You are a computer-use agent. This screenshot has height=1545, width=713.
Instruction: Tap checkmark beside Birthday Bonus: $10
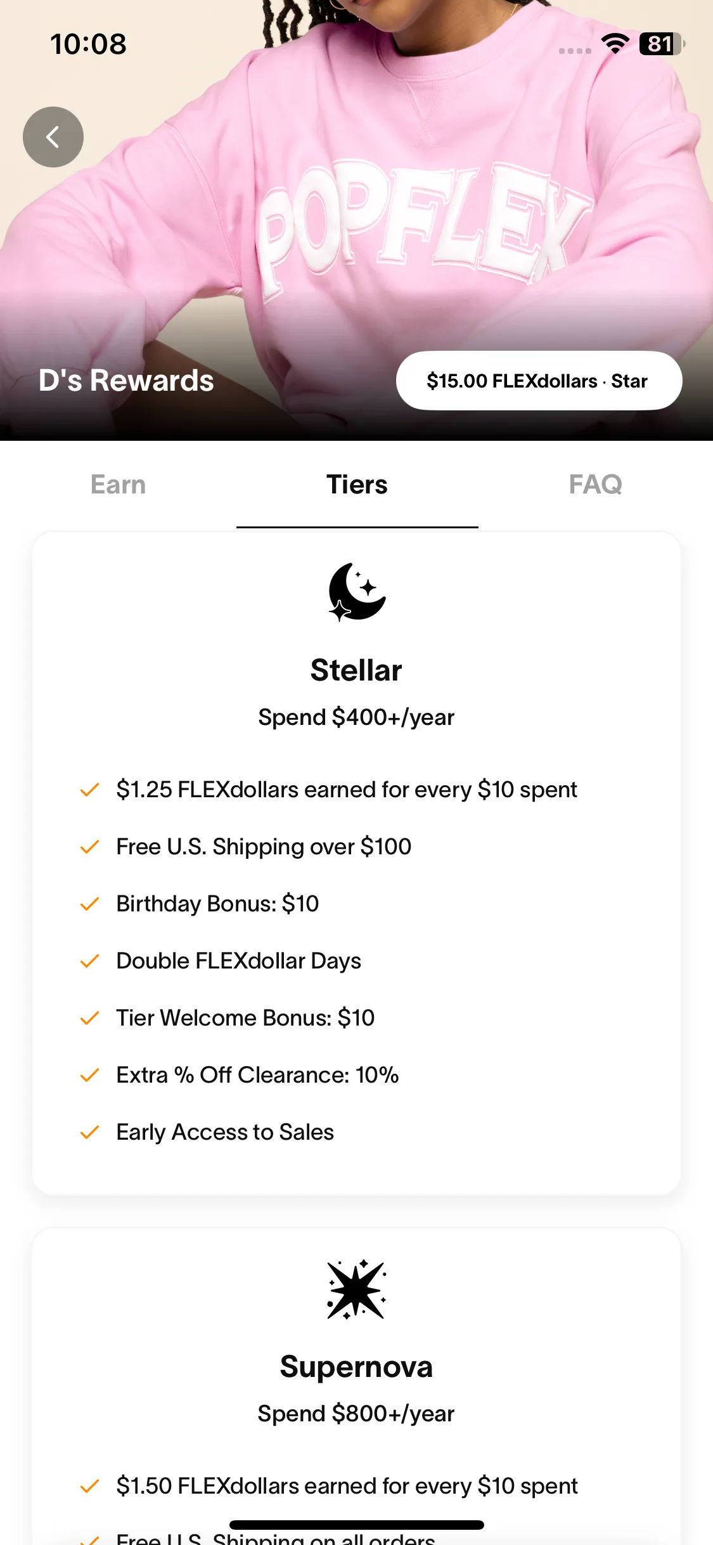(90, 904)
